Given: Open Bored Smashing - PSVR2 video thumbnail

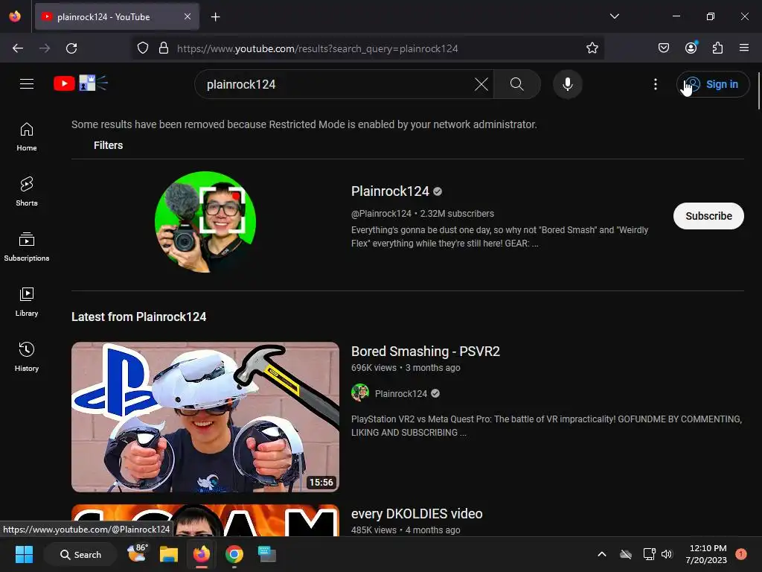Looking at the screenshot, I should click(x=205, y=417).
